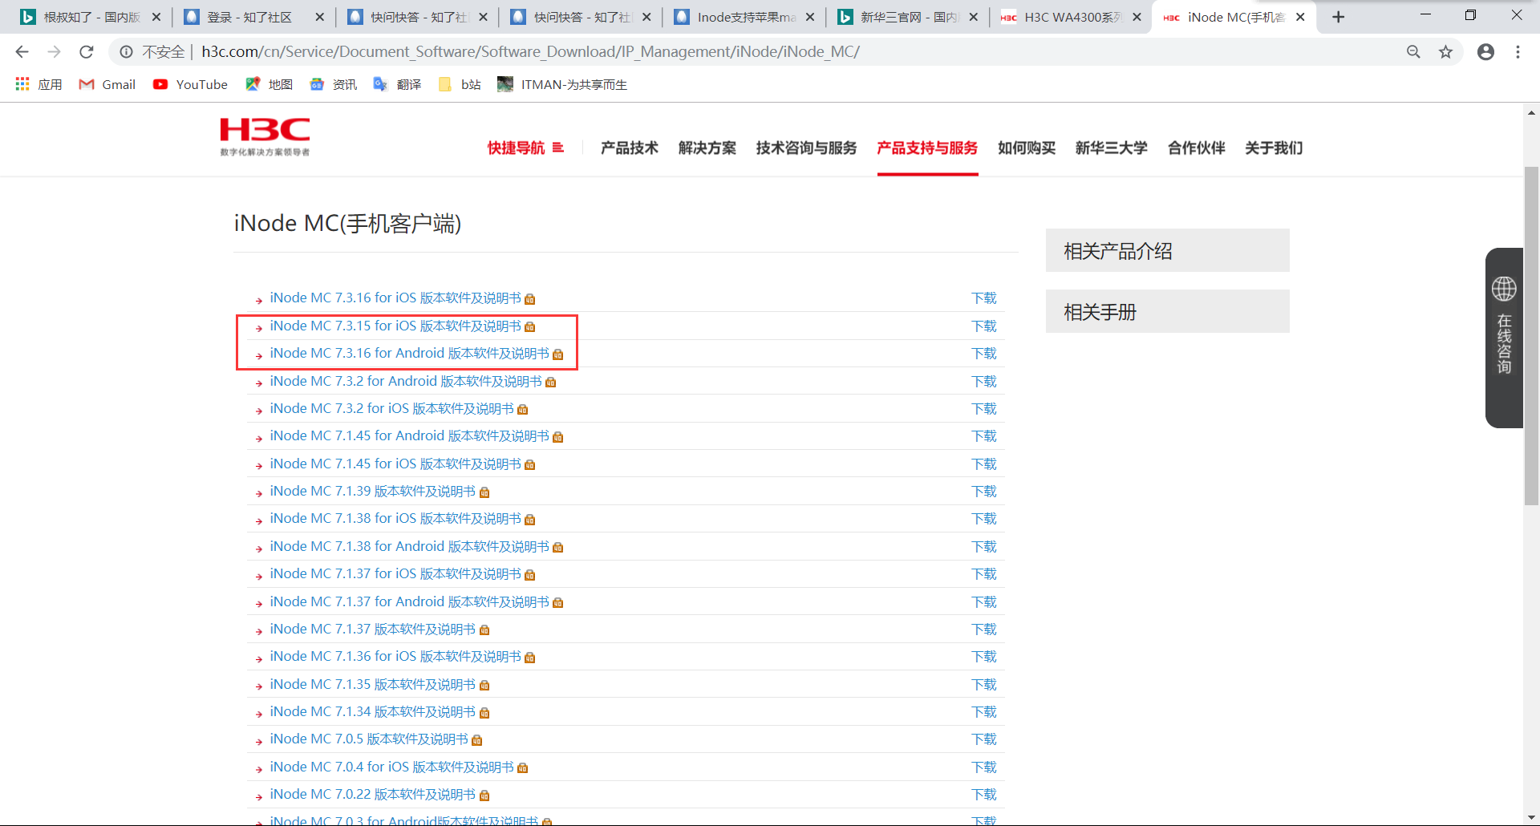Viewport: 1540px width, 826px height.
Task: Open iNode MC 7.0.5 版本软件及说明书 link
Action: click(369, 739)
